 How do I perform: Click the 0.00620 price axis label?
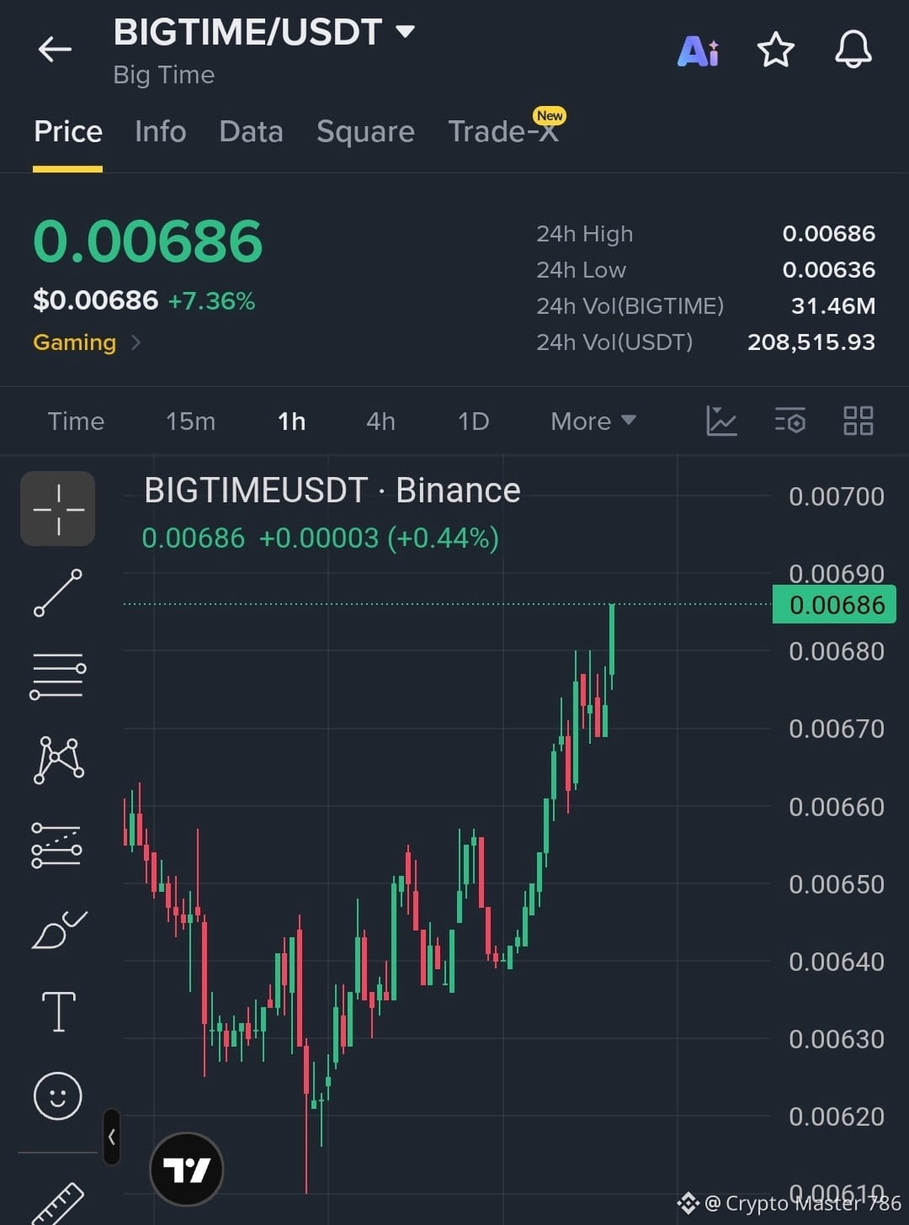coord(837,1116)
